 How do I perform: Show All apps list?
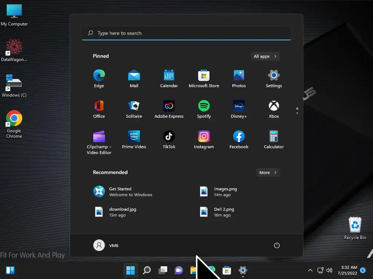[265, 56]
